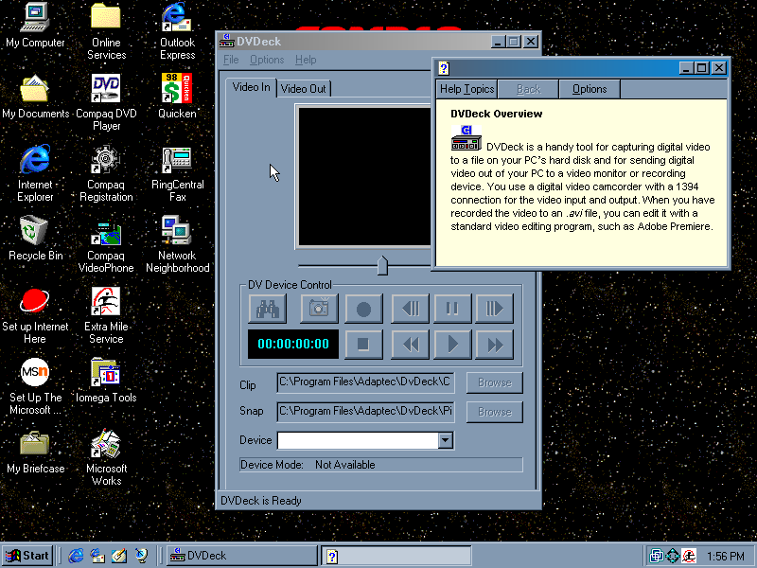Click the 00:00:00:00 timecode display

click(x=293, y=344)
